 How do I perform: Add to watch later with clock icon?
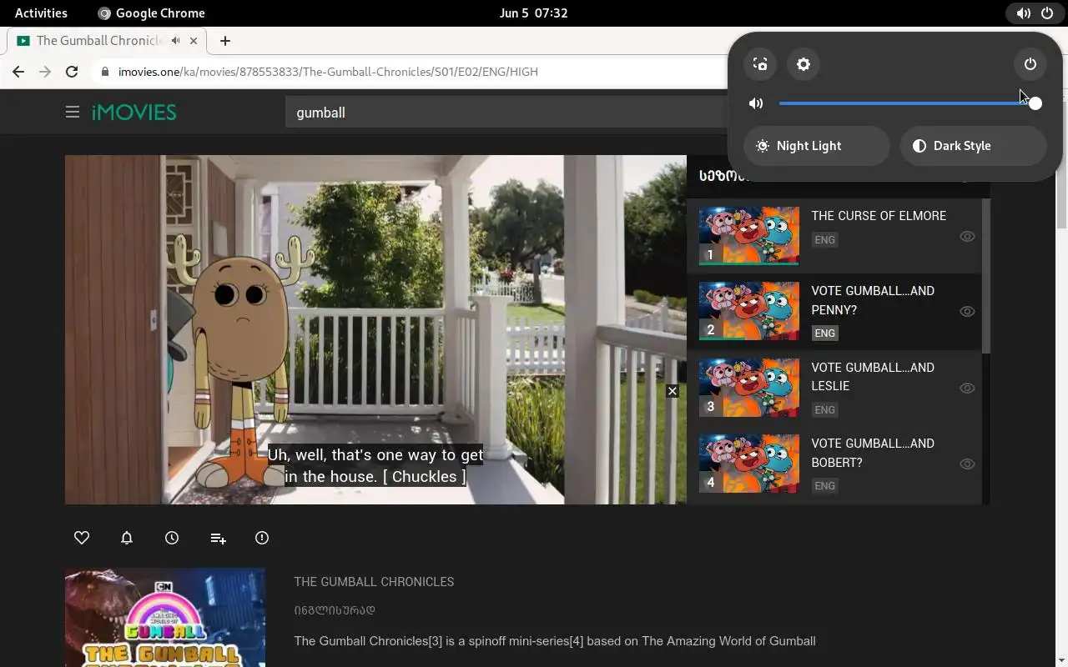[172, 538]
